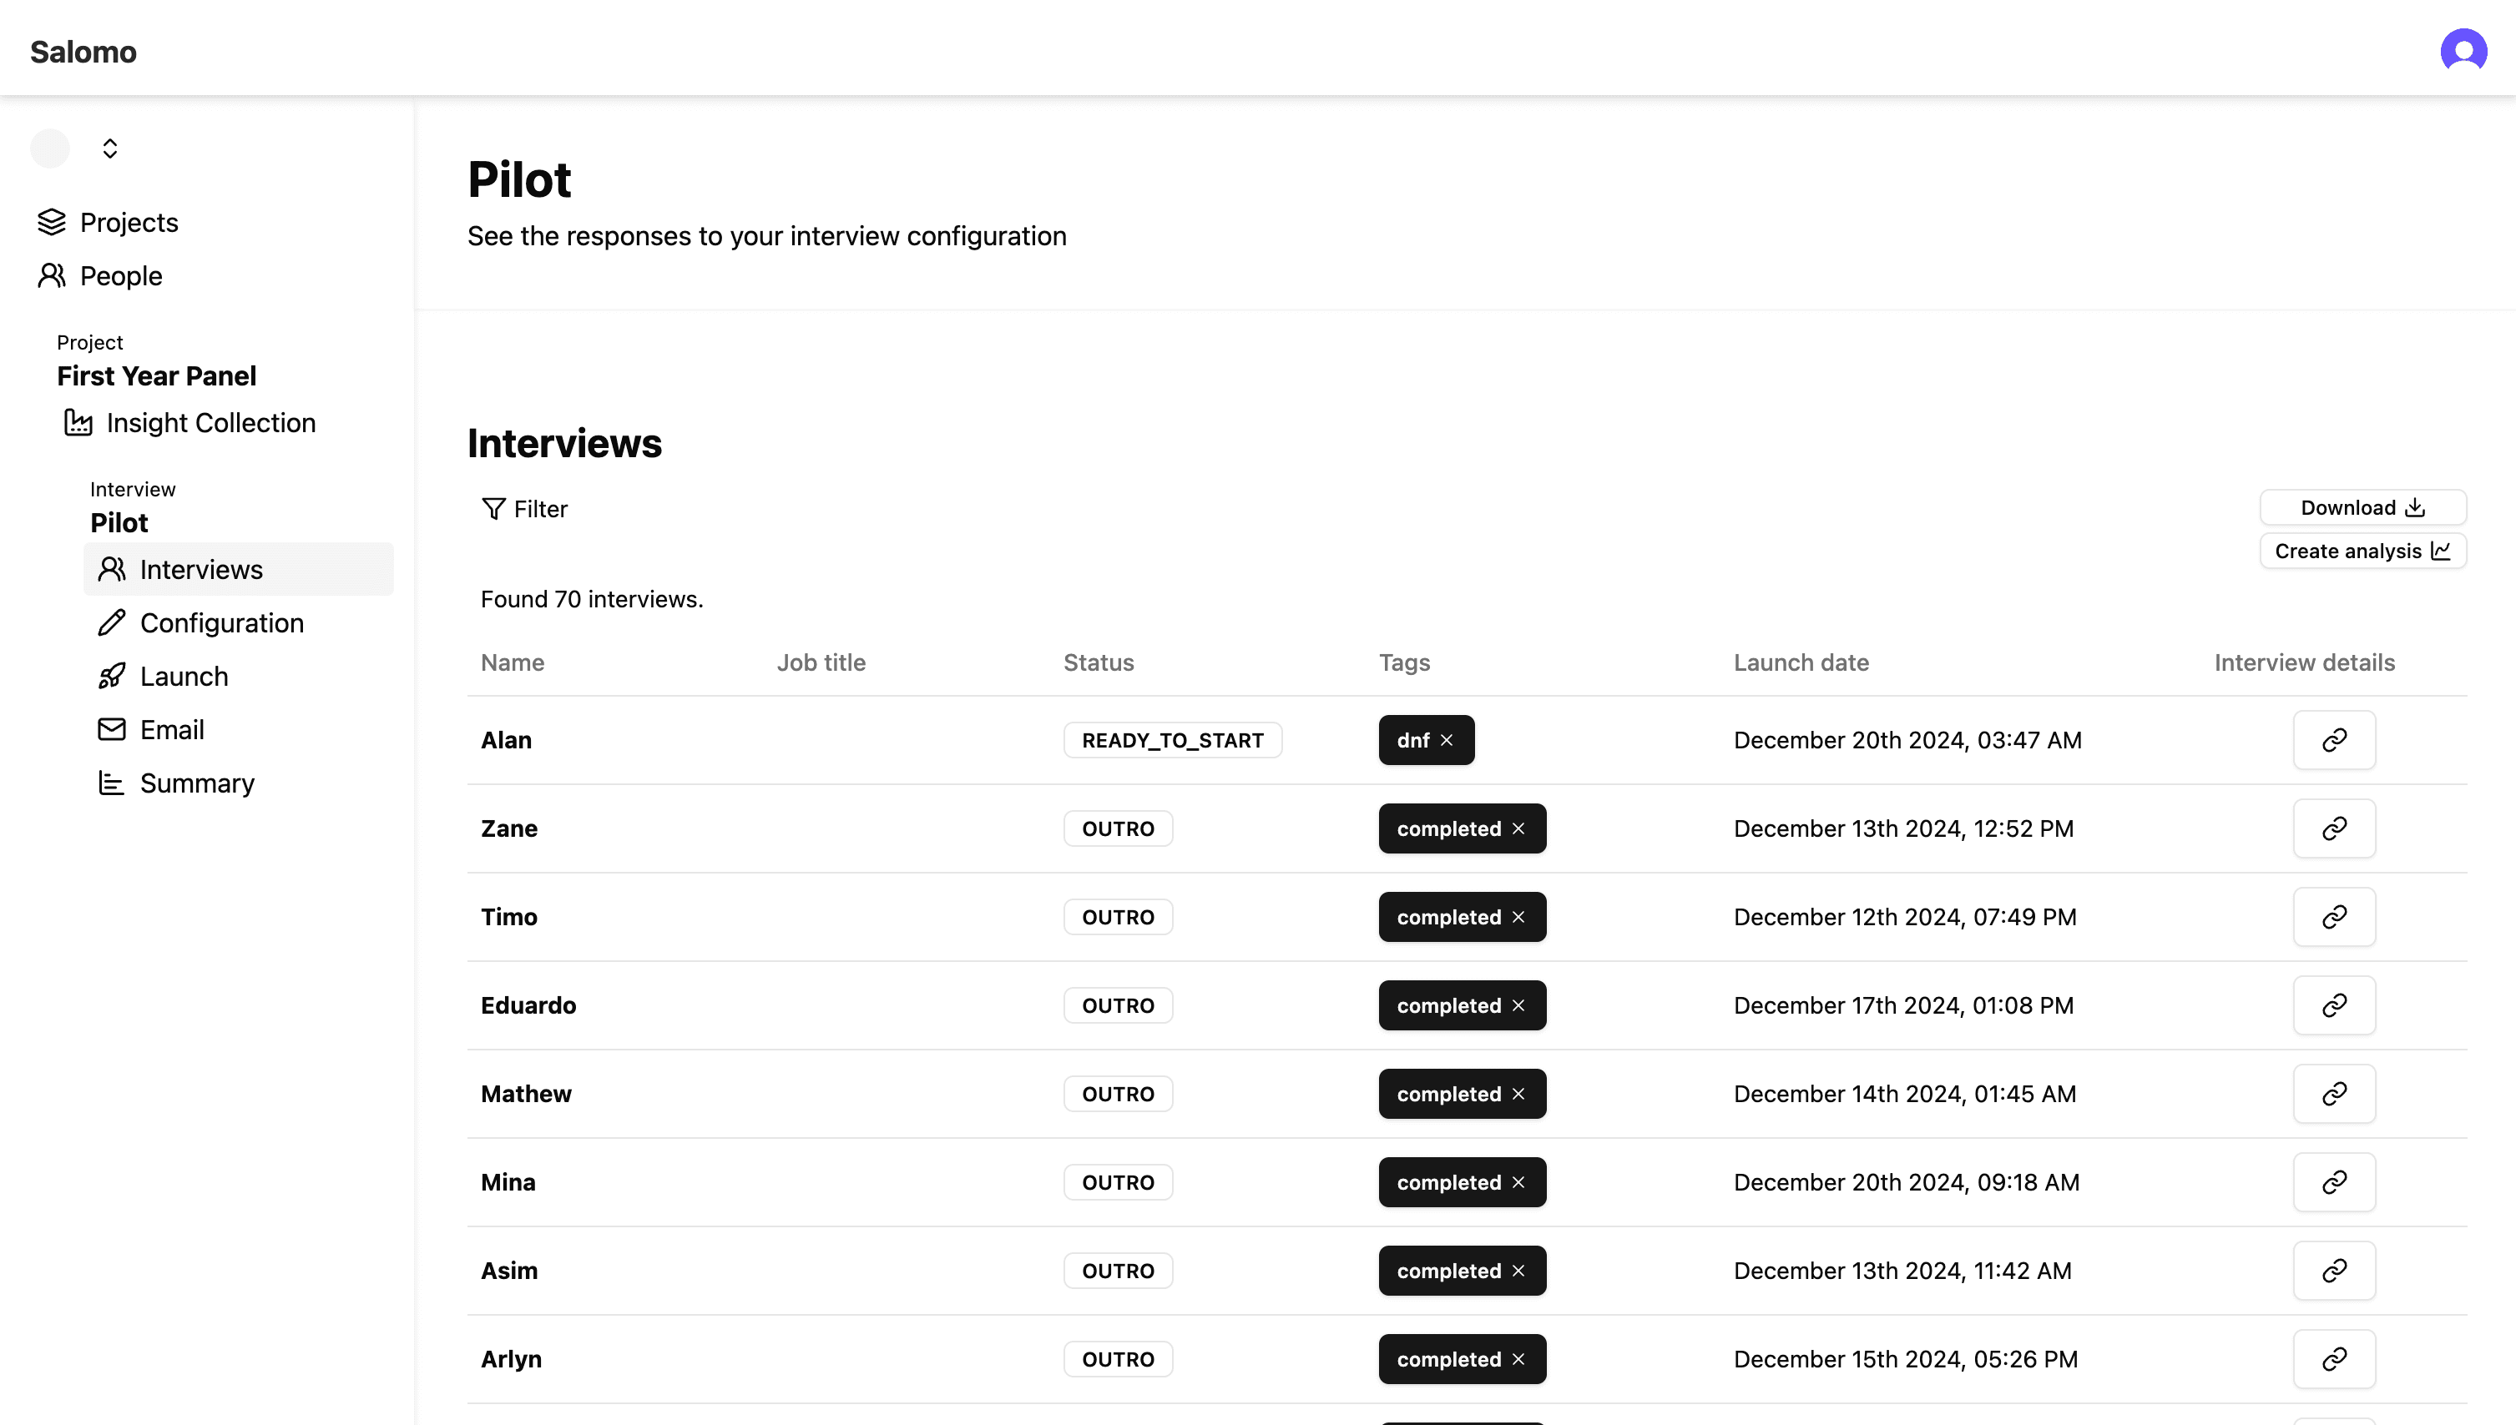Click the user avatar icon in header
2516x1425 pixels.
coord(2463,51)
